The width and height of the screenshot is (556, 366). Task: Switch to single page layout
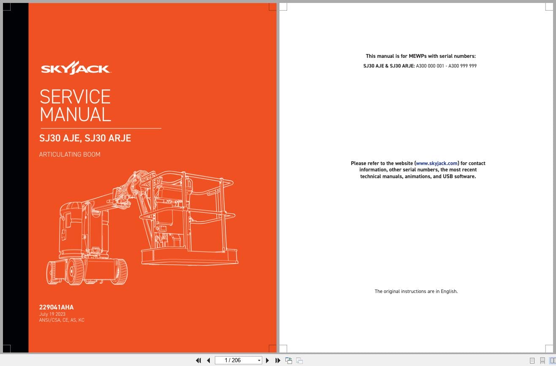(532, 361)
